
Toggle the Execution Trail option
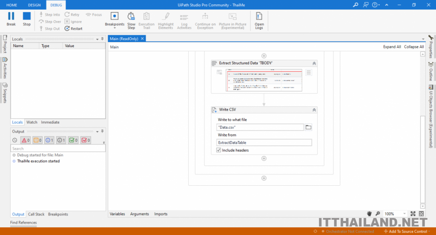click(x=146, y=20)
